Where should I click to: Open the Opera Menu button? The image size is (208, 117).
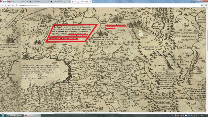(4, 1)
